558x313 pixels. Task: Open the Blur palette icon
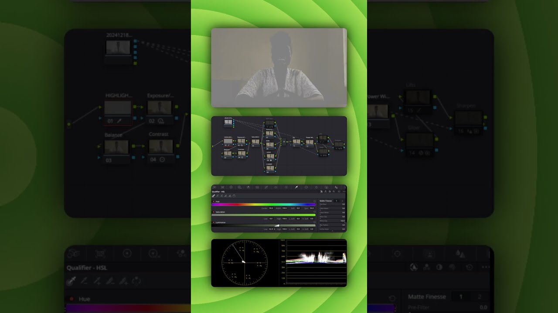click(336, 187)
